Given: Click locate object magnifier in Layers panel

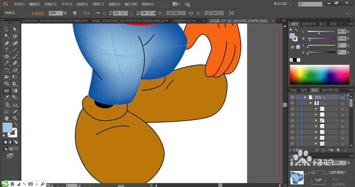Looking at the screenshot, I should [x=316, y=150].
